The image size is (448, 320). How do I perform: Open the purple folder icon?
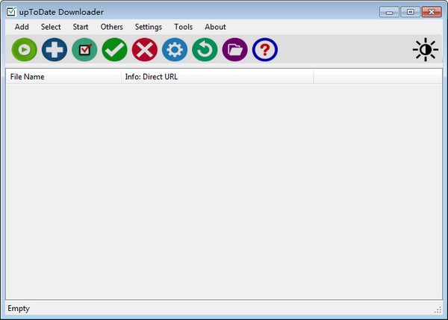(x=234, y=50)
